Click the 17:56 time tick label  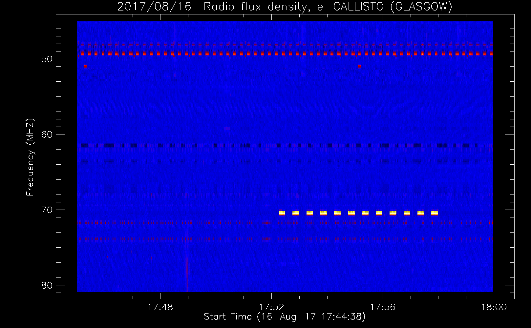(383, 307)
